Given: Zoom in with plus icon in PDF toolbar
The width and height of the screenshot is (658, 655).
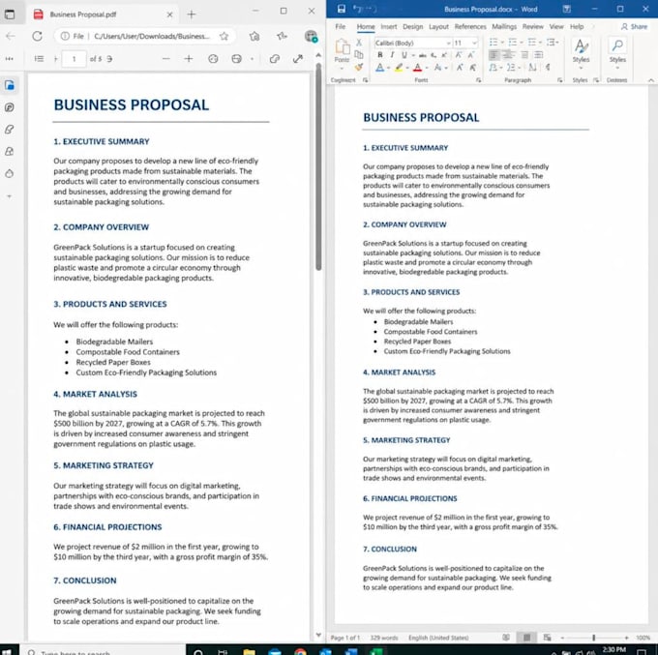Looking at the screenshot, I should (189, 59).
